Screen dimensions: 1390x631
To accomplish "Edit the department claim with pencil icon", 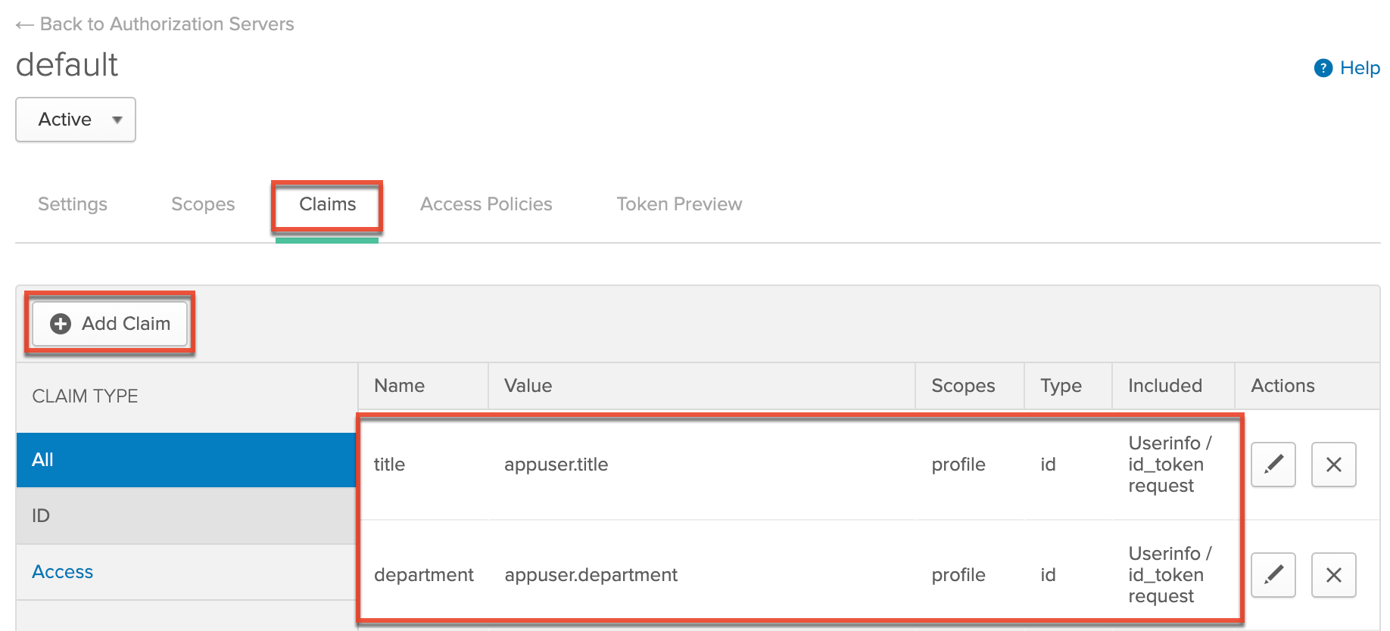I will coord(1273,574).
